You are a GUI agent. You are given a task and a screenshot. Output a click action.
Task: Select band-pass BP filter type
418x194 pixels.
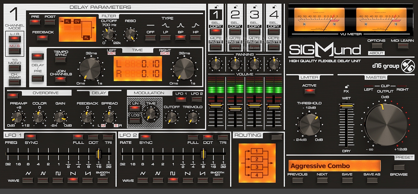[180, 38]
